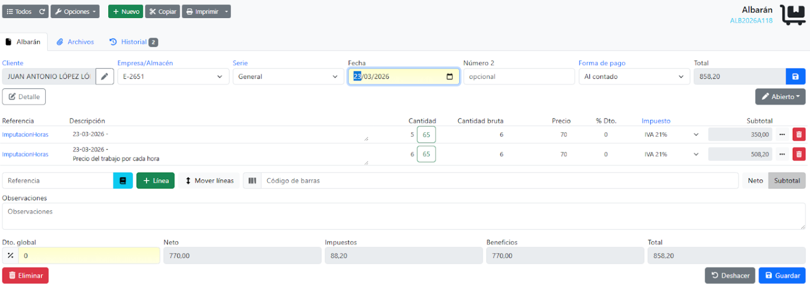Viewport: 810px width, 293px height.
Task: Open the Historial tab
Action: (133, 42)
